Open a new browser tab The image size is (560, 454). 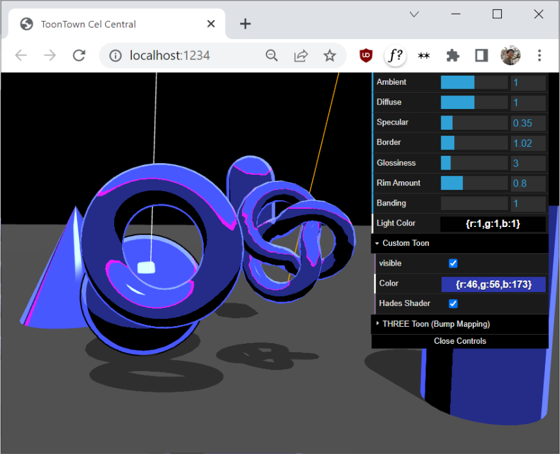(245, 24)
